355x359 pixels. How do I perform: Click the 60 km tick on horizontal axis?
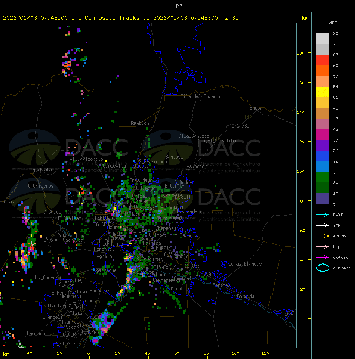click(177, 353)
